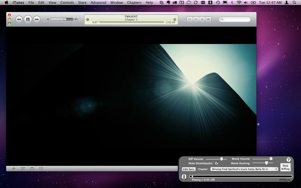Click the Twilight video frame

[x=131, y=96]
